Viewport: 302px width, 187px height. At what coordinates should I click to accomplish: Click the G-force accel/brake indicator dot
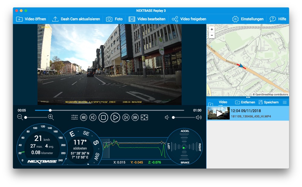click(x=184, y=148)
